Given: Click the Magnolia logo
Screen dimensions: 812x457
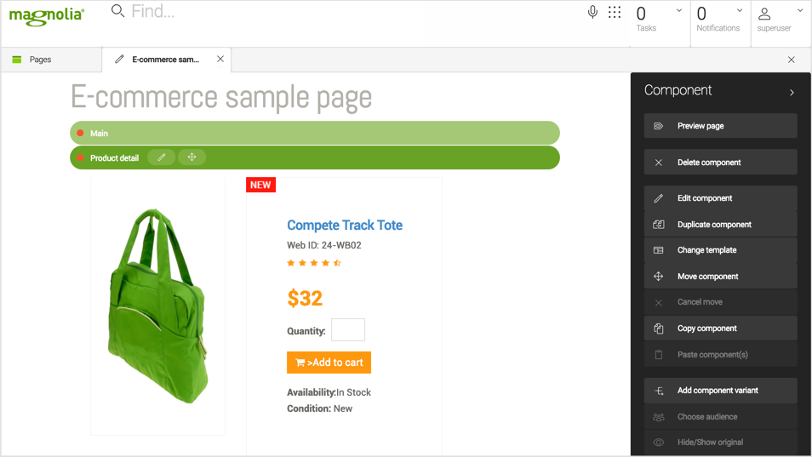Looking at the screenshot, I should (47, 16).
